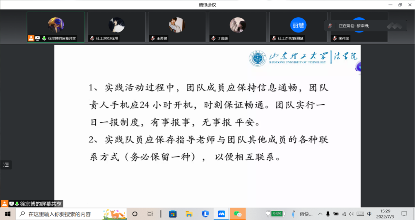Select participant tile 宋伟龙

coord(359,27)
